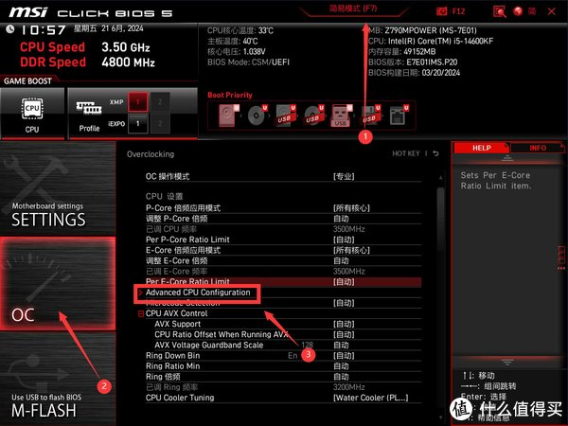
Task: Select the network boot device icon
Action: 399,115
